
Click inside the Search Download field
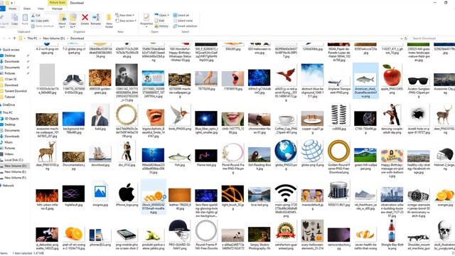click(x=432, y=38)
